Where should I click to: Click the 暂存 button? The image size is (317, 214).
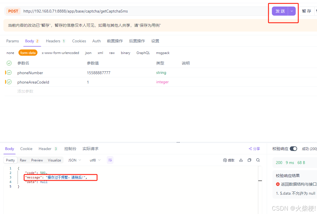[306, 11]
